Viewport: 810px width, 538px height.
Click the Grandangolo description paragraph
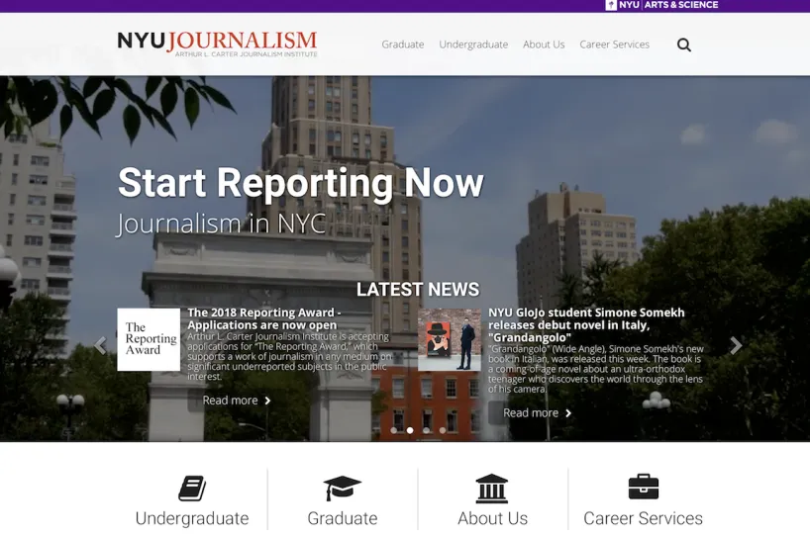click(596, 369)
